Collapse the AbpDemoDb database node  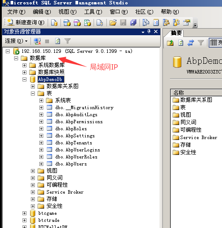coord(24,79)
